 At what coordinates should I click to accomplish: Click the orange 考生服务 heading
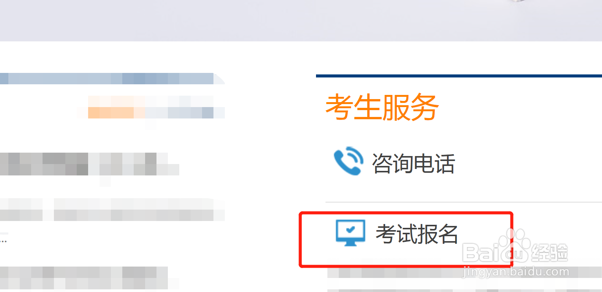click(382, 107)
